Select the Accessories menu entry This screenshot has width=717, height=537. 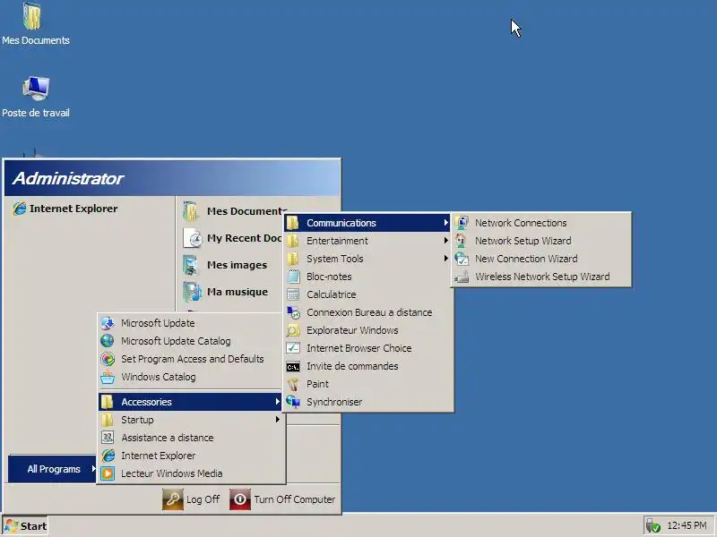tap(190, 402)
